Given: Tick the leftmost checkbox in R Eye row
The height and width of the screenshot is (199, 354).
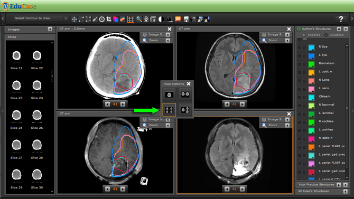Looking at the screenshot, I should (x=300, y=48).
